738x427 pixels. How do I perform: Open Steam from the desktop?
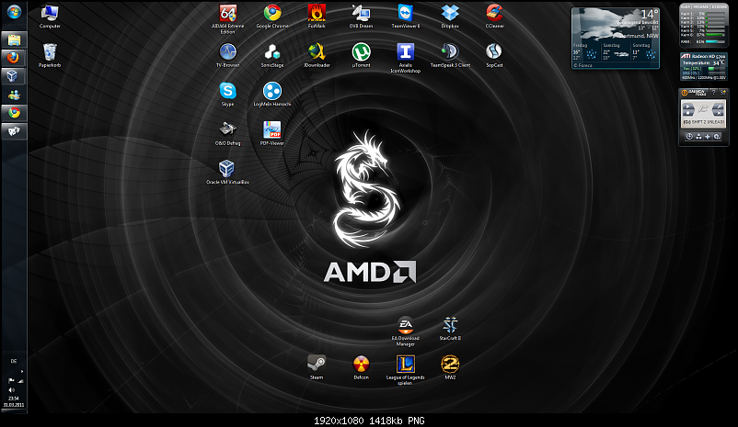317,368
